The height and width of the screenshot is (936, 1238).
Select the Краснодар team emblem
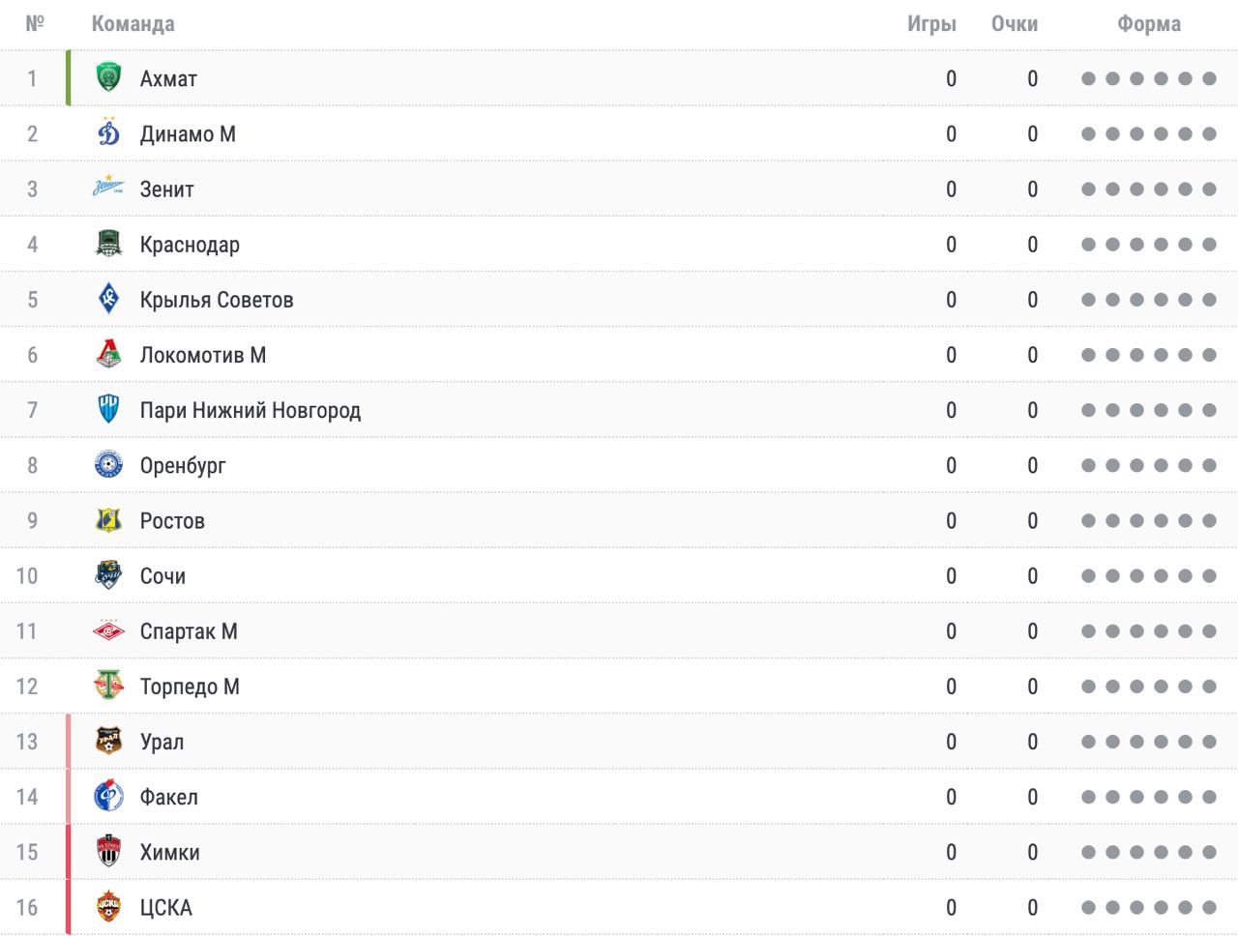(x=108, y=244)
